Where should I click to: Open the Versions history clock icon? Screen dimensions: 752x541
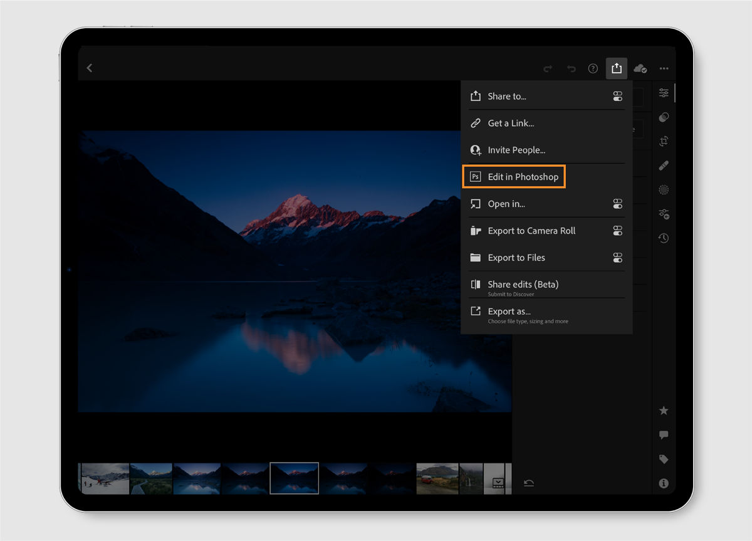pyautogui.click(x=664, y=238)
